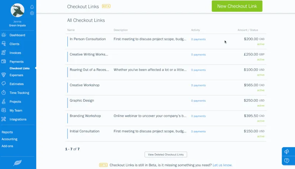Open the megaphone announcements icon

(287, 152)
